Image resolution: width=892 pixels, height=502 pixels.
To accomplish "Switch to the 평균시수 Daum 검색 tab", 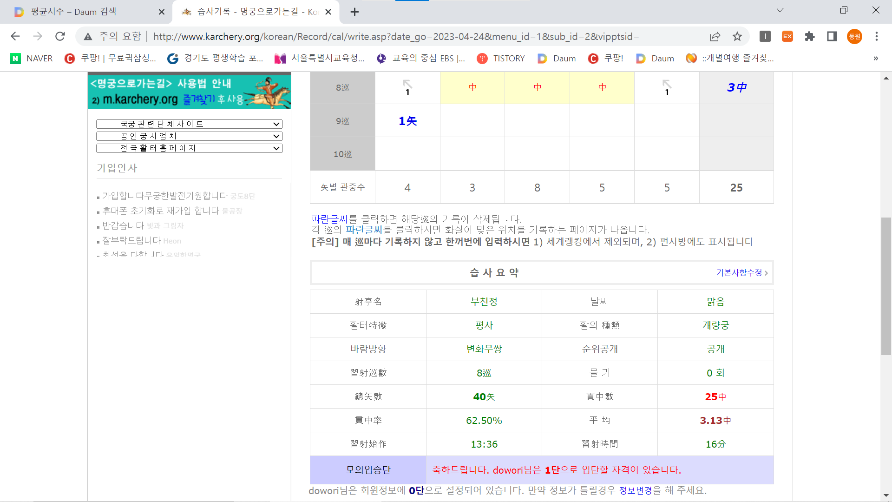I will (74, 12).
